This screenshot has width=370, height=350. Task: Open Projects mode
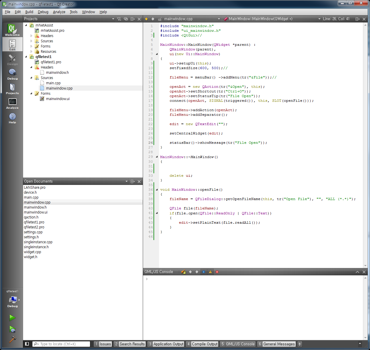pyautogui.click(x=12, y=88)
